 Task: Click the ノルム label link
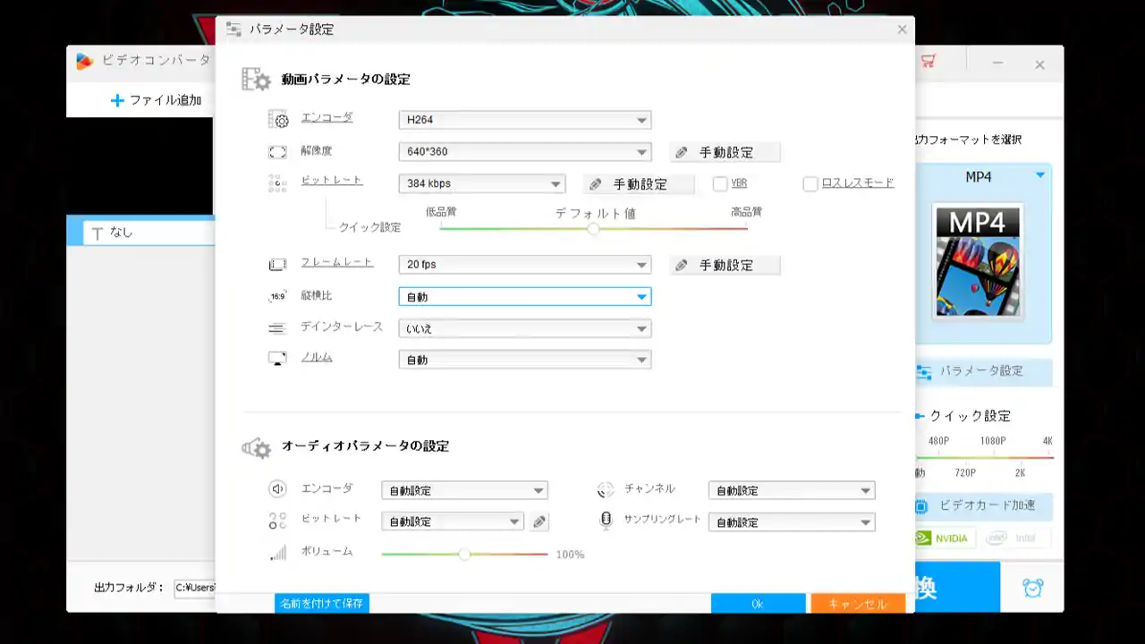coord(317,358)
